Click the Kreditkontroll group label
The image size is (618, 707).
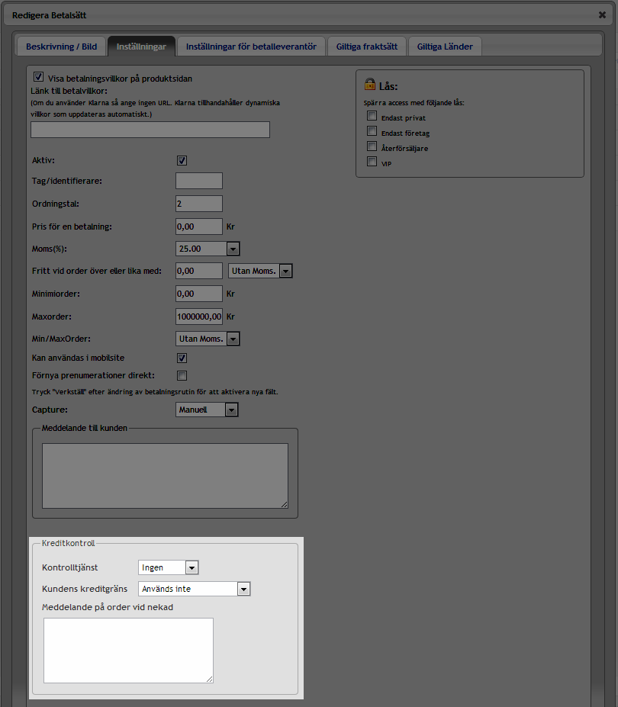click(x=68, y=543)
